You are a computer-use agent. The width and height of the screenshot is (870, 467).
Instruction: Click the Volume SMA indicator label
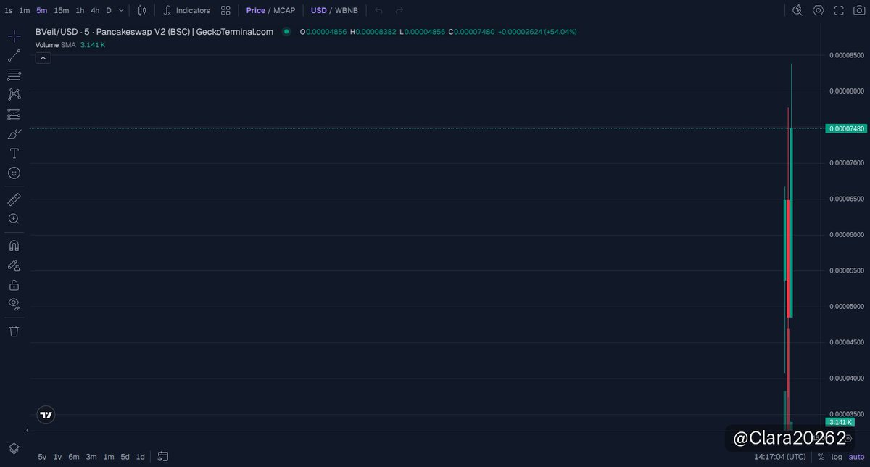[x=55, y=45]
